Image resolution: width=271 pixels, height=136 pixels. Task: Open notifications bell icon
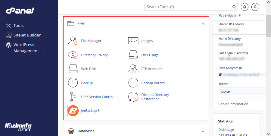point(245,7)
